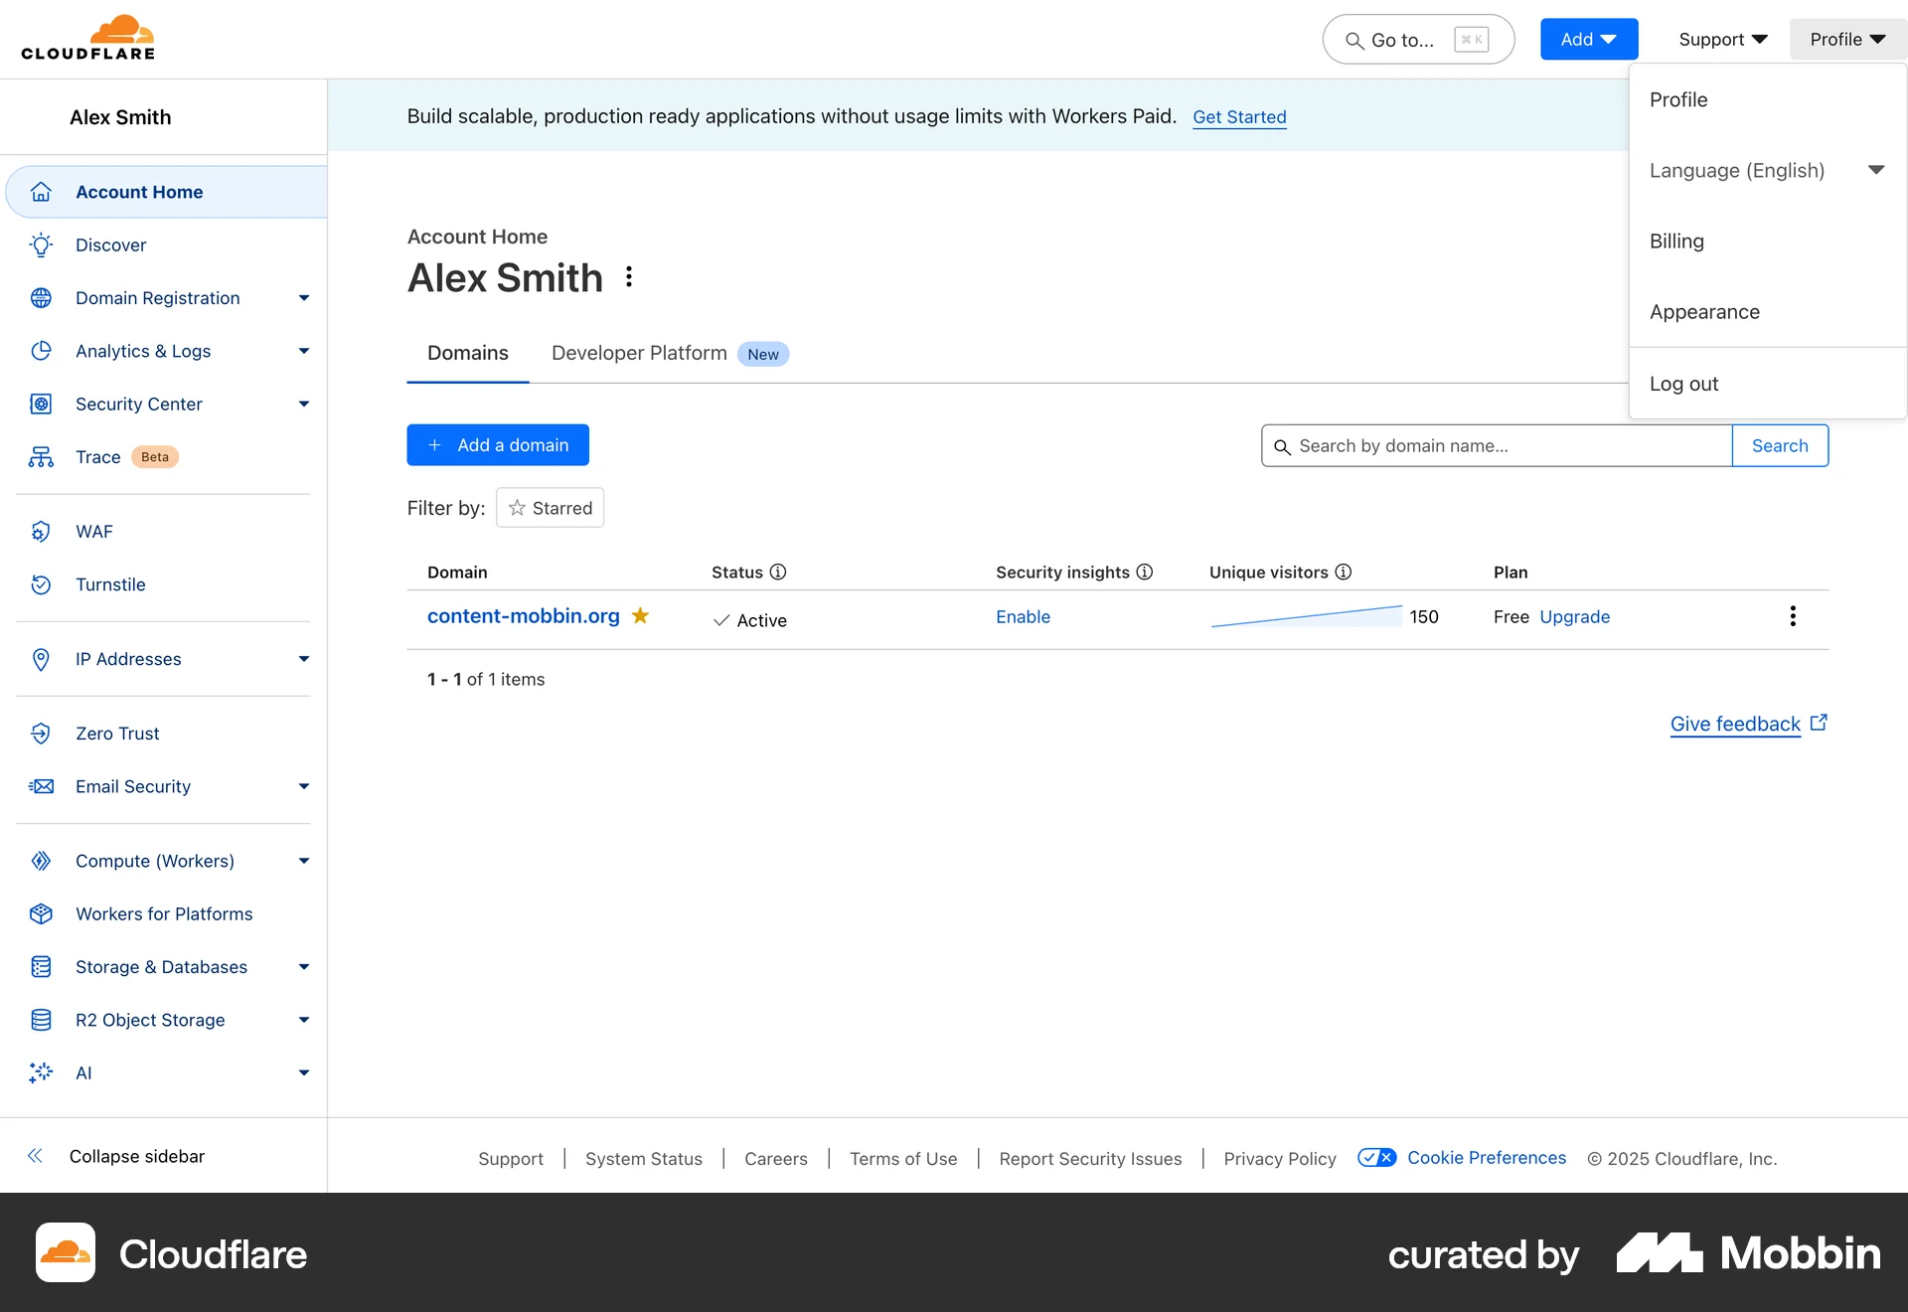Open the Discover section via its lightbulb icon
The image size is (1908, 1312).
pyautogui.click(x=41, y=245)
